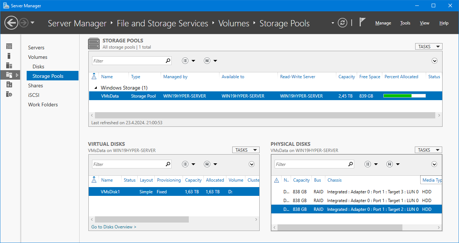Select iSCSI in navigation pane
This screenshot has height=243, width=459.
coord(34,95)
